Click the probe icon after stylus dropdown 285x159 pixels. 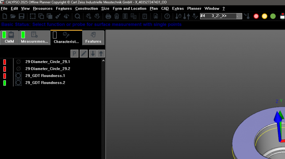click(247, 16)
